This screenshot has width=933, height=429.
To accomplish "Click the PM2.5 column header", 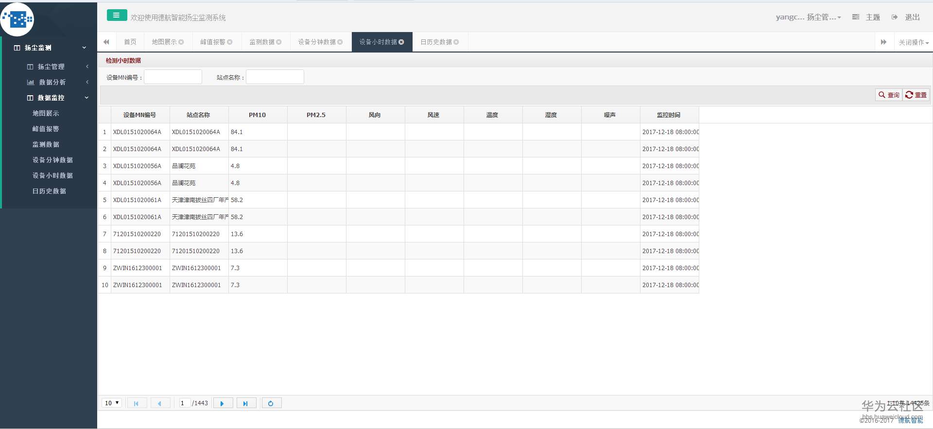I will pos(316,115).
